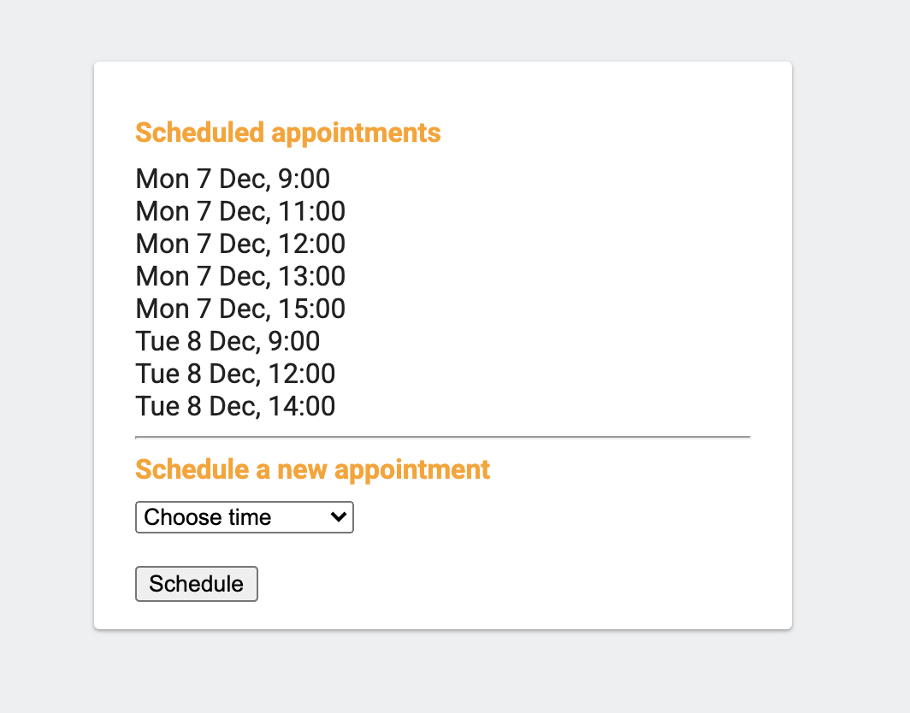Click the last scheduled appointment listed
910x713 pixels.
(x=234, y=406)
